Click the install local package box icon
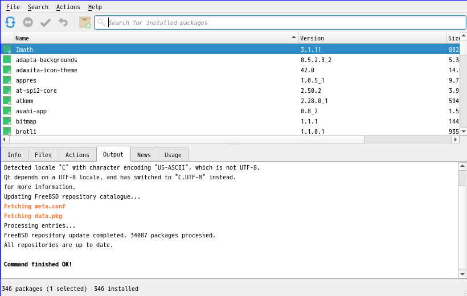 85,22
